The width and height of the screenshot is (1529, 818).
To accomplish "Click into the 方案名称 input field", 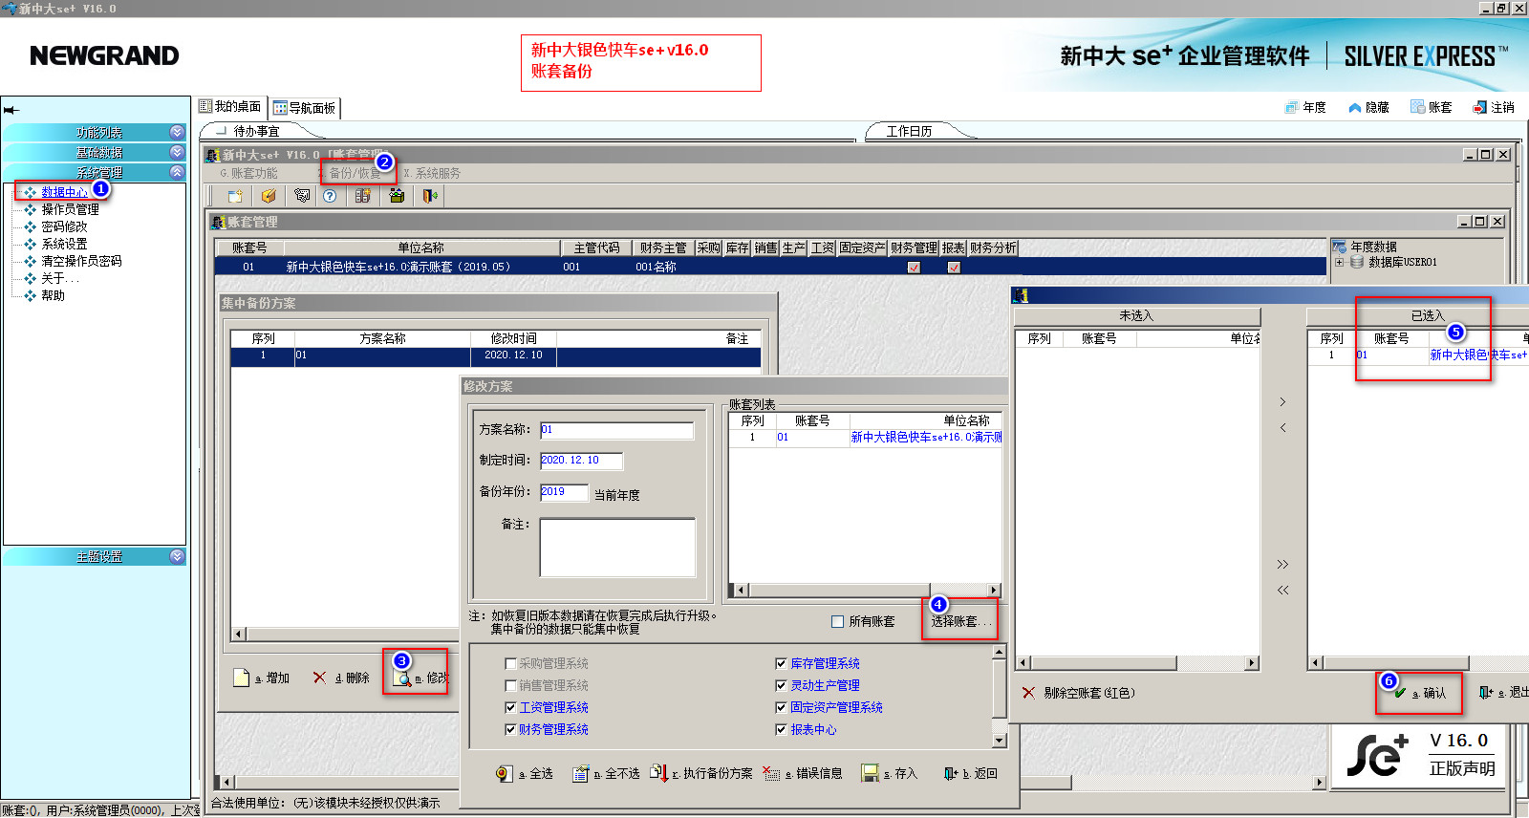I will coord(616,430).
